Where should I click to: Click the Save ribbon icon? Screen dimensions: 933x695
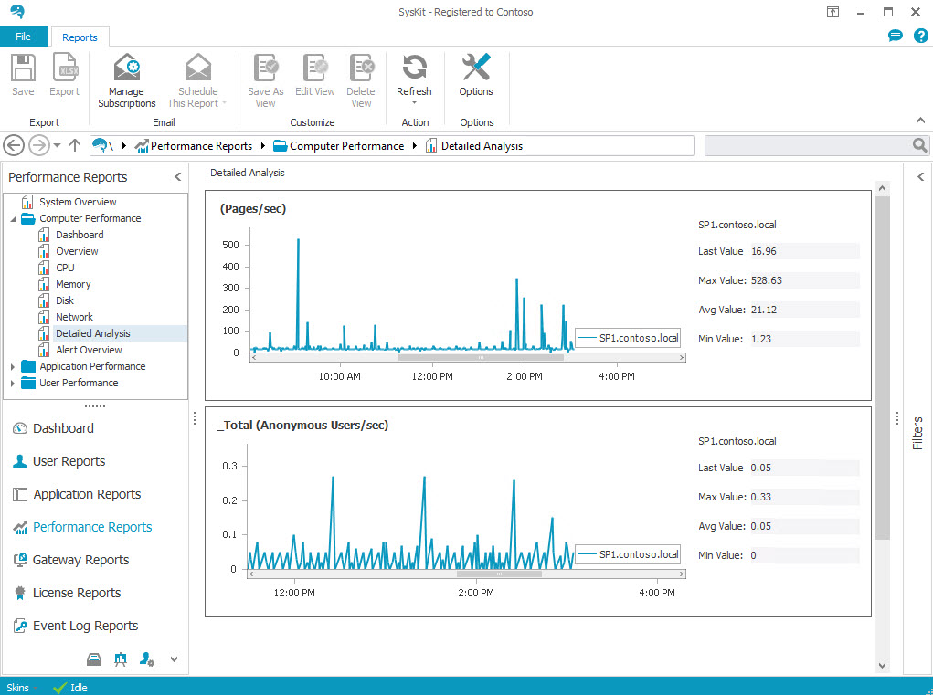[23, 68]
